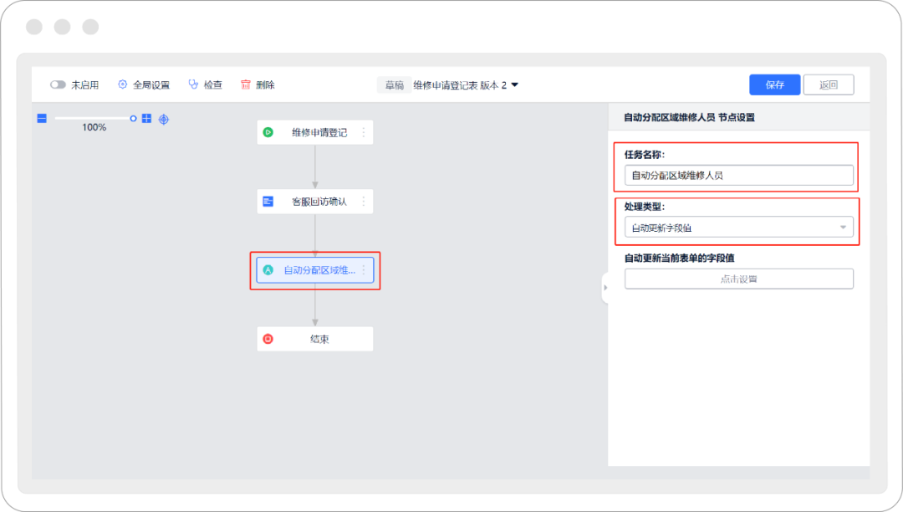Collapse the right settings panel arrow
The height and width of the screenshot is (512, 903).
605,287
